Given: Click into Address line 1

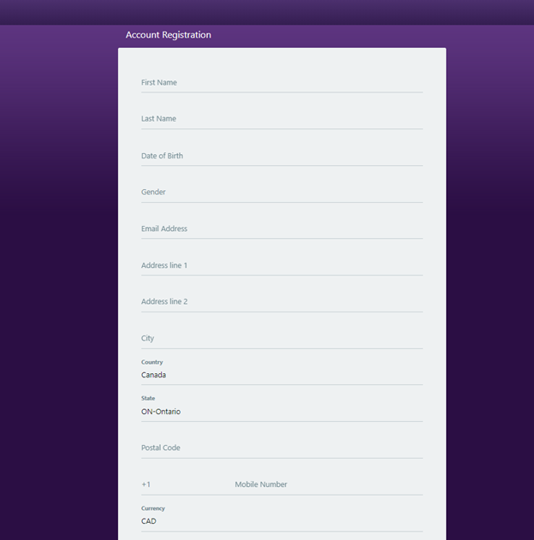Looking at the screenshot, I should click(282, 265).
